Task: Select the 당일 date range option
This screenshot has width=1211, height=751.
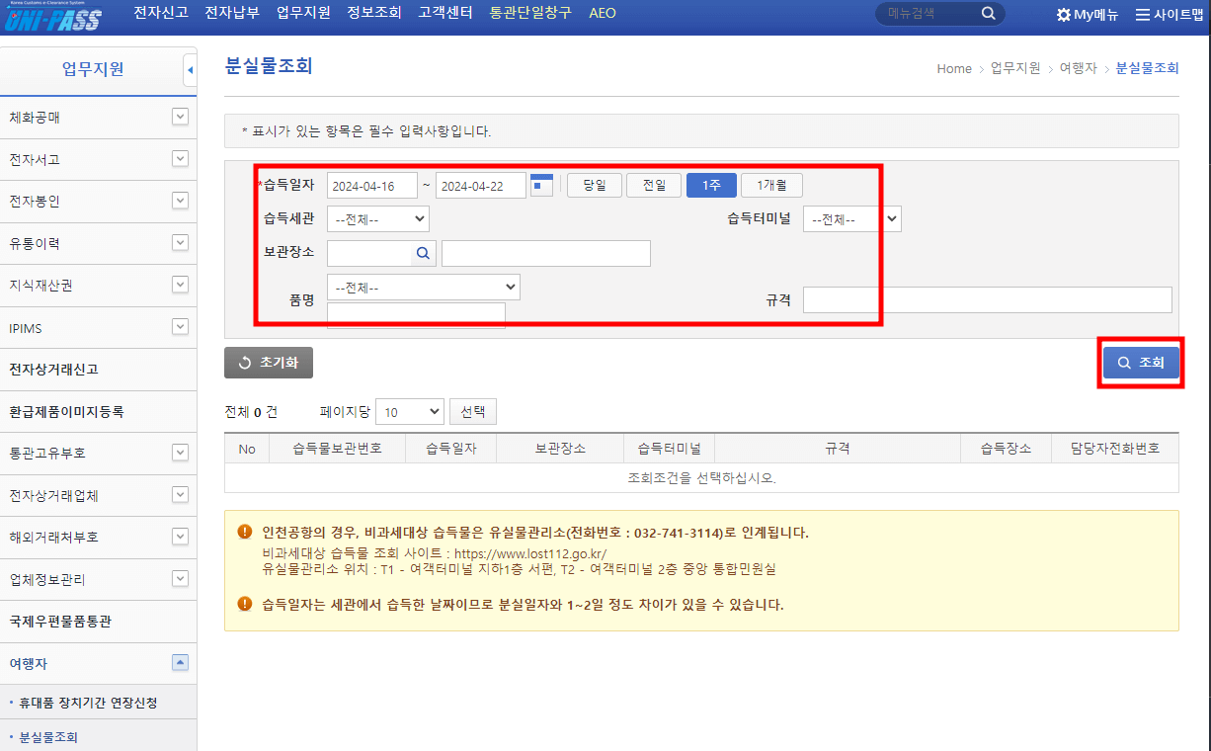Action: pos(594,185)
